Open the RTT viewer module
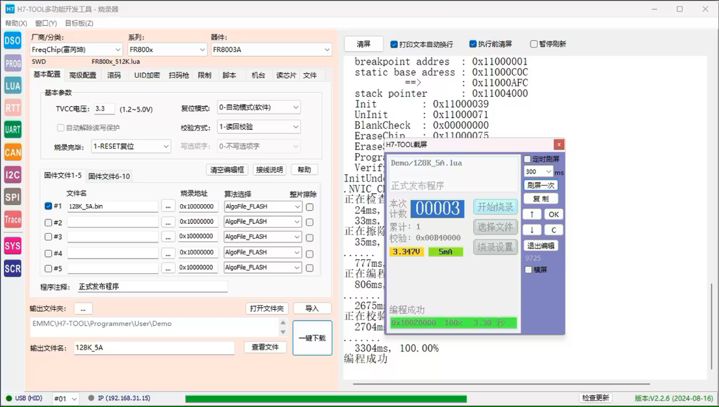This screenshot has height=407, width=719. [13, 107]
